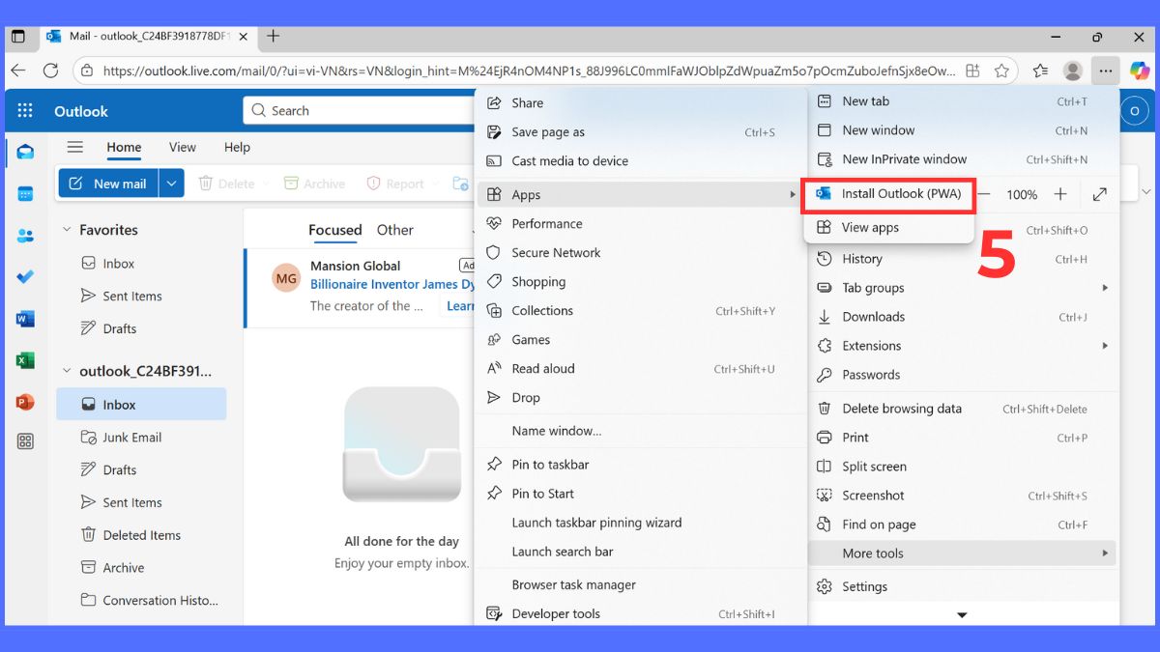Open the Outlook app launcher grid
Screen dimensions: 1160x652
25,111
